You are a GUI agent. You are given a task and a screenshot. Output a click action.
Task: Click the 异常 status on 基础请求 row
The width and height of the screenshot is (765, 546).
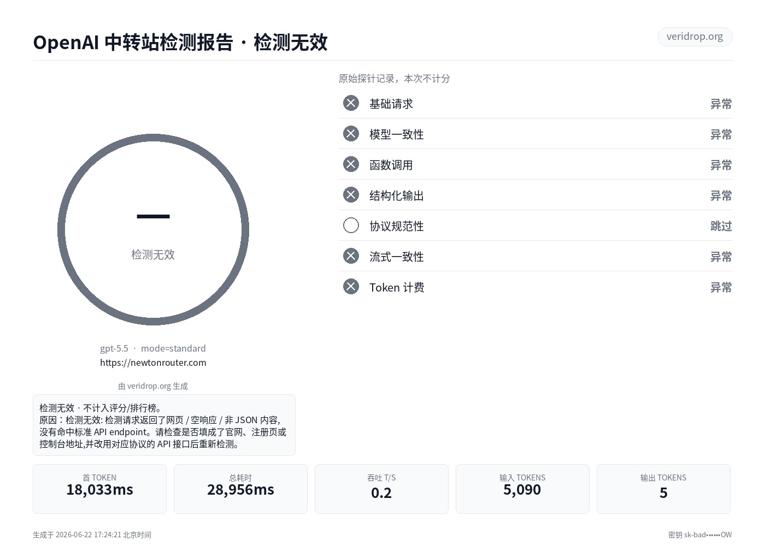[x=721, y=104]
